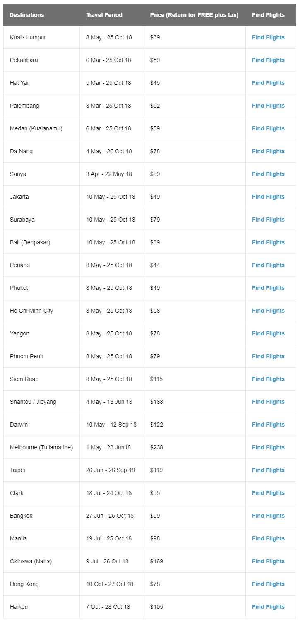
Task: Find flights to Sanya
Action: pos(268,174)
